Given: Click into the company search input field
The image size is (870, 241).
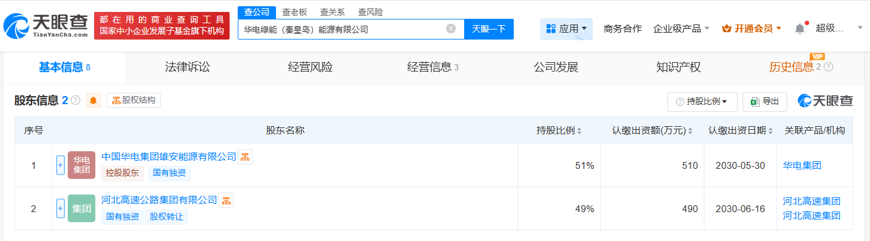Looking at the screenshot, I should click(342, 29).
